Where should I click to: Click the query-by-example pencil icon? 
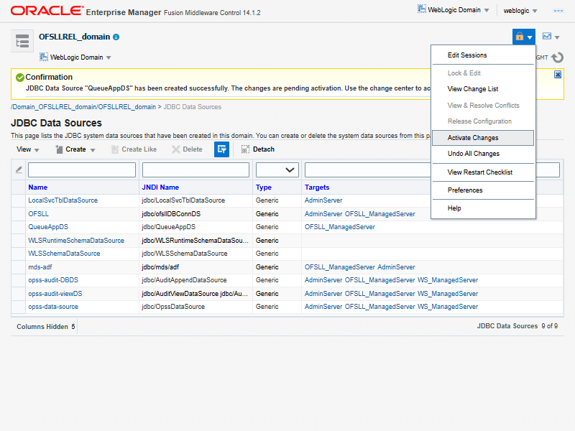19,170
